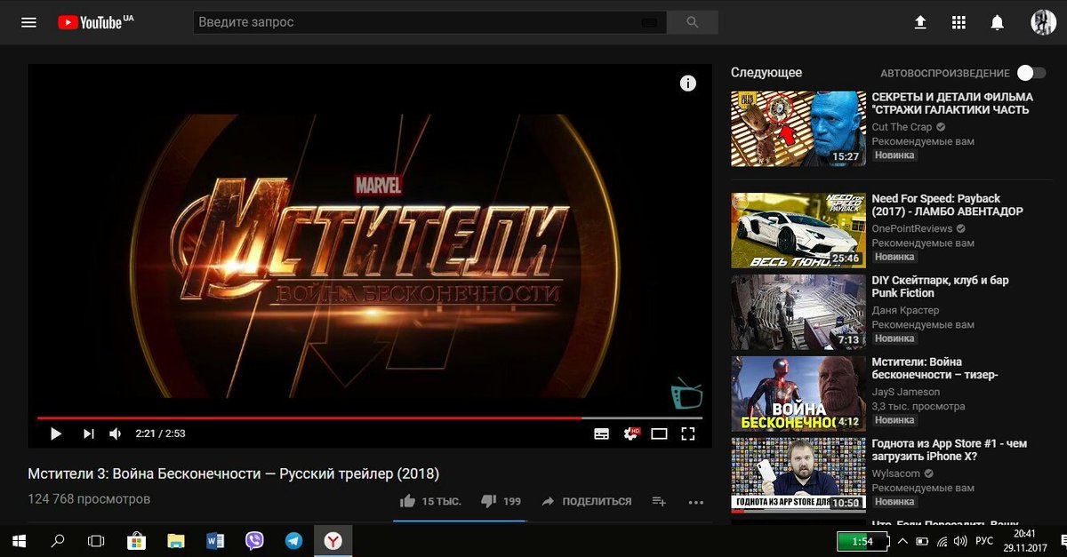Click the 124 768 просмотров view count

[x=89, y=499]
